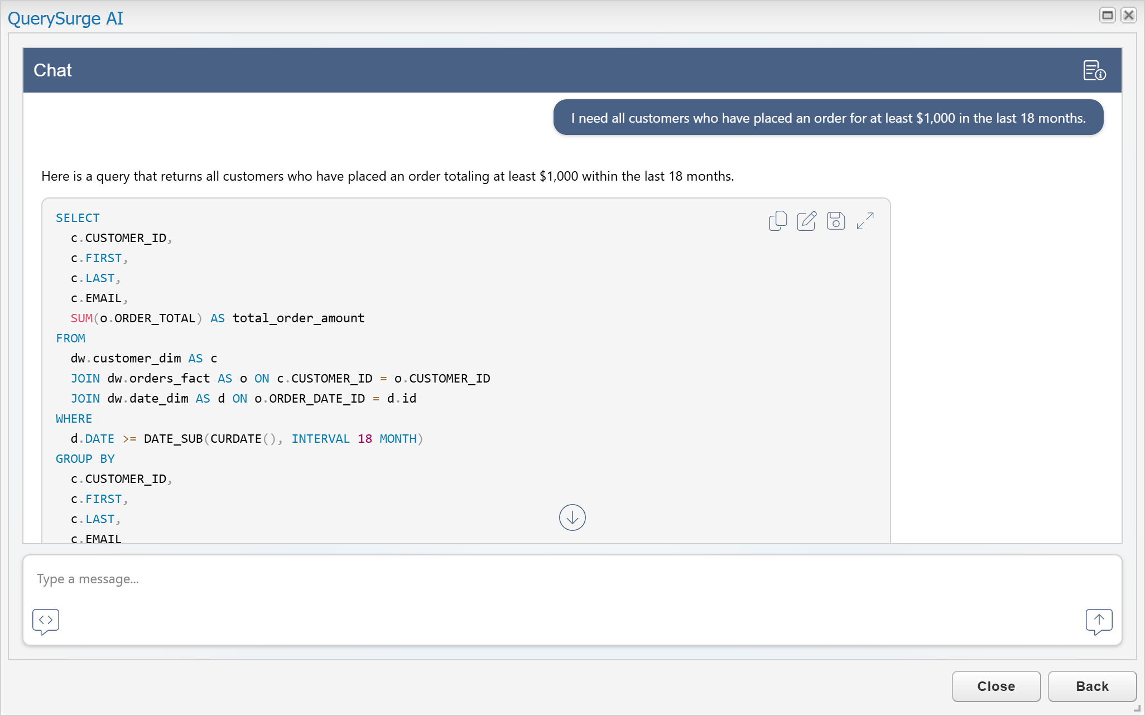Viewport: 1145px width, 716px height.
Task: Click the DATE_SUB line in WHERE clause
Action: 247,439
